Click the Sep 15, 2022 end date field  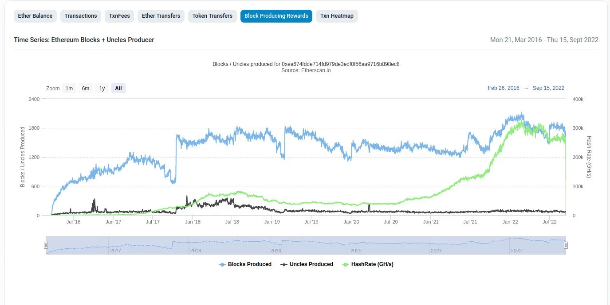548,88
